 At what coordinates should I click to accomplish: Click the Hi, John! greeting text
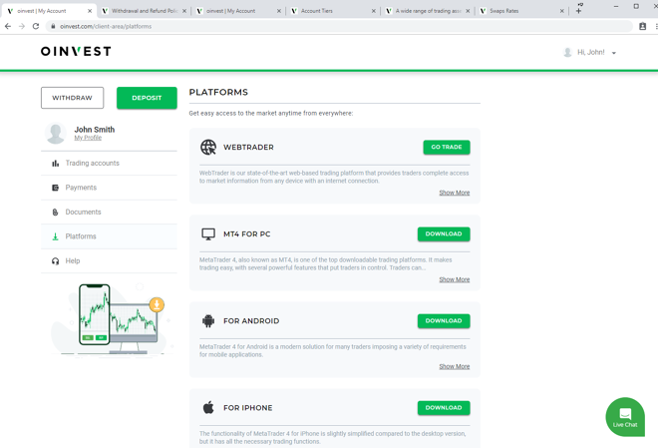[x=591, y=53]
